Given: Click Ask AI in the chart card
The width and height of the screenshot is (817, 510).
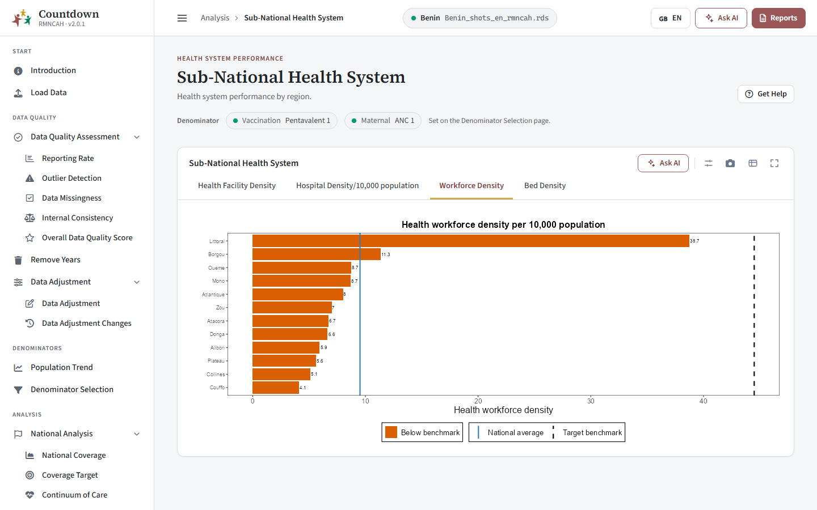Looking at the screenshot, I should pyautogui.click(x=663, y=163).
